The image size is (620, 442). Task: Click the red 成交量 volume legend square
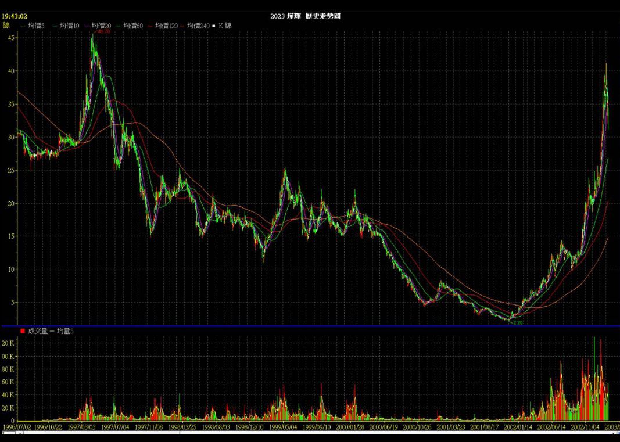point(23,330)
